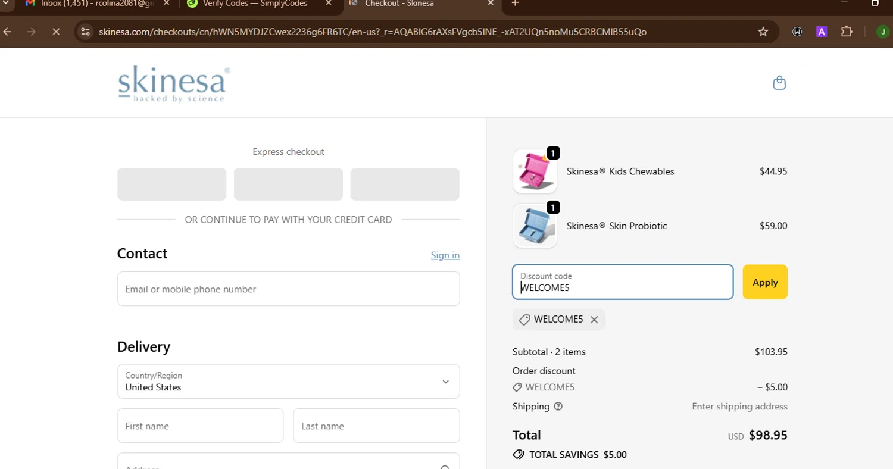The image size is (893, 469).
Task: Open the shopping bag cart icon
Action: (779, 83)
